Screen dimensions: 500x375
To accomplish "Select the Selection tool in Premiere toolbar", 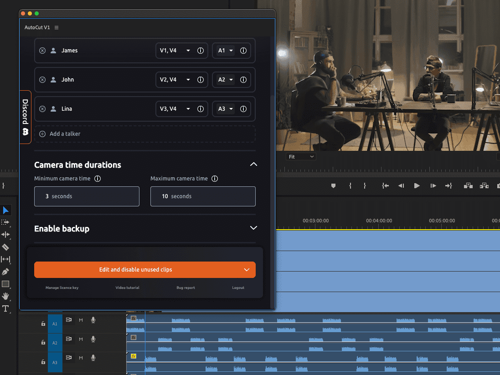I will tap(6, 210).
